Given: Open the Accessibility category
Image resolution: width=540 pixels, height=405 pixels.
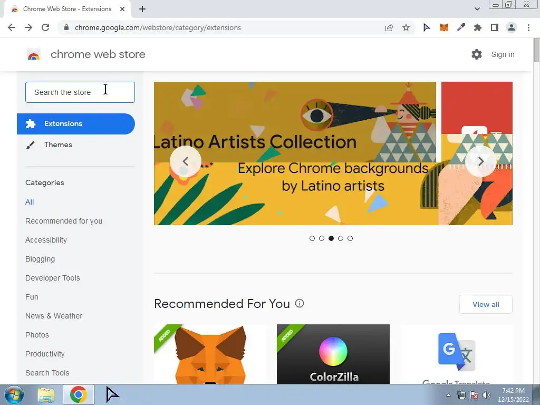Looking at the screenshot, I should 46,240.
